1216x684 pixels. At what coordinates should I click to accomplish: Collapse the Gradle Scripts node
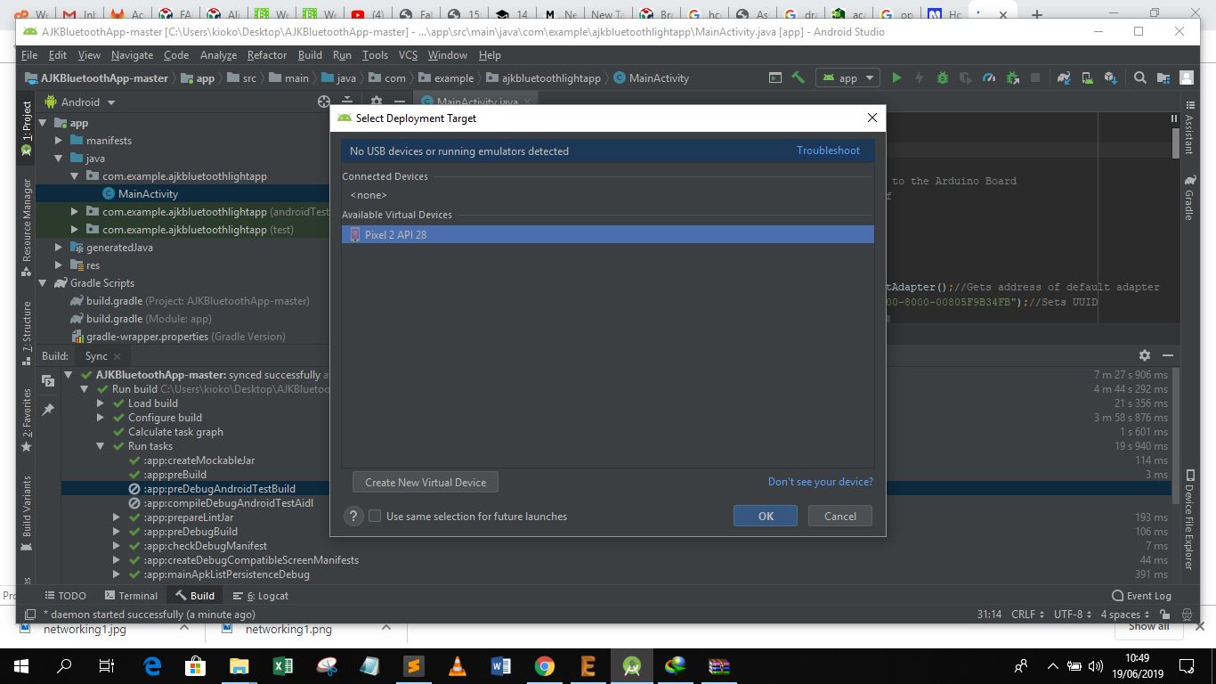43,283
